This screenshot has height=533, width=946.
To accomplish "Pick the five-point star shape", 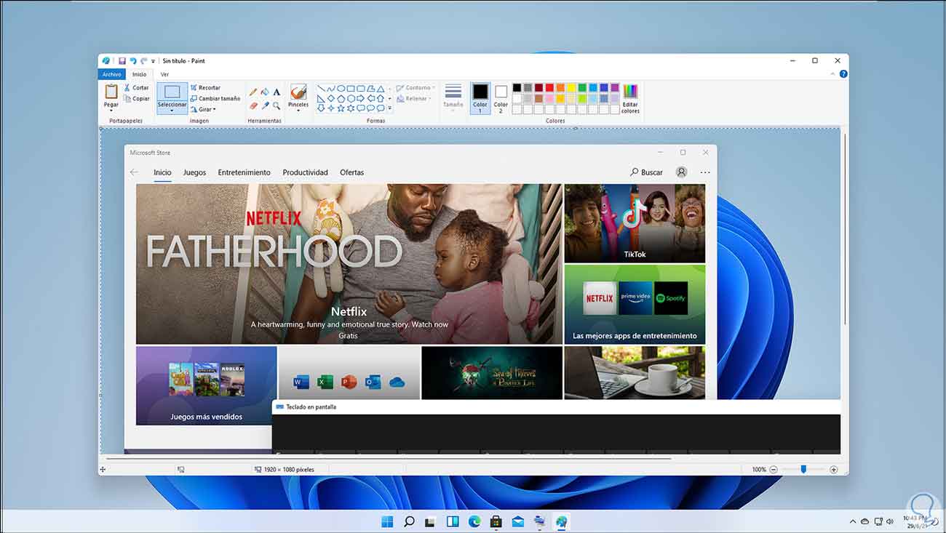I will pyautogui.click(x=341, y=108).
